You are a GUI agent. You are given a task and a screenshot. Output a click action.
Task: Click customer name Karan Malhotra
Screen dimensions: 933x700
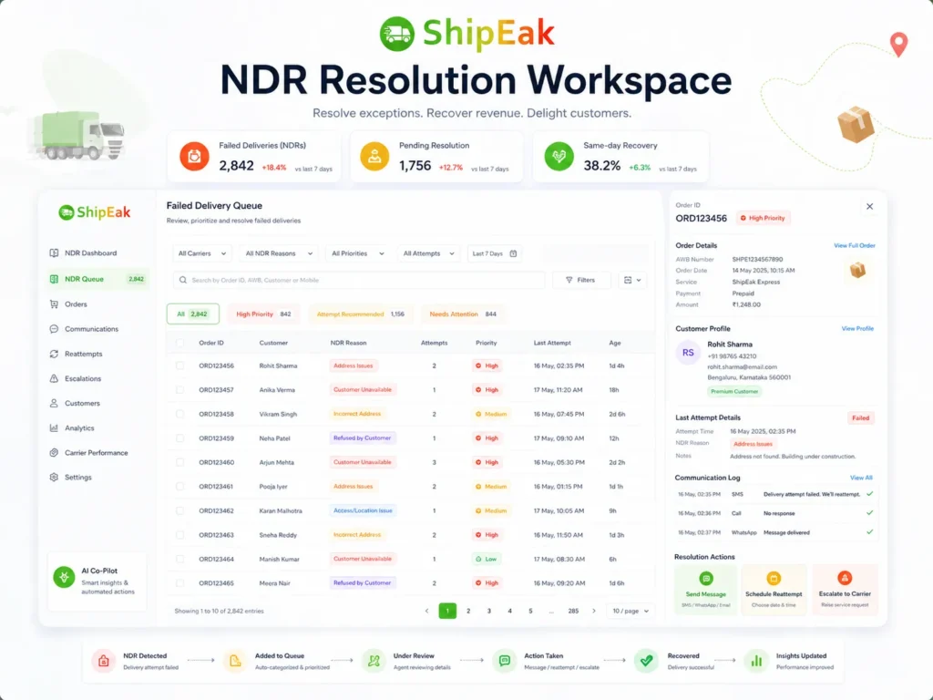click(x=281, y=511)
